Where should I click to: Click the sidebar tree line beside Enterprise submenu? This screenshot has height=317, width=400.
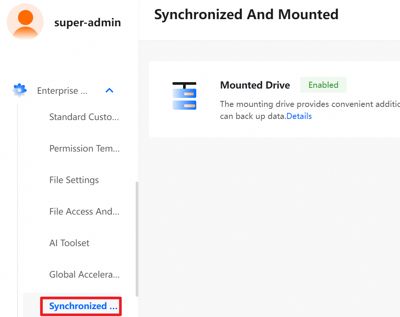point(17,210)
